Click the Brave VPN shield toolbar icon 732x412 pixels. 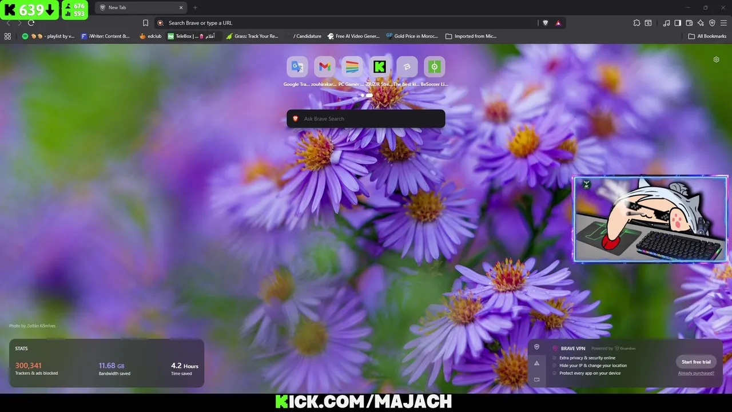coord(712,23)
